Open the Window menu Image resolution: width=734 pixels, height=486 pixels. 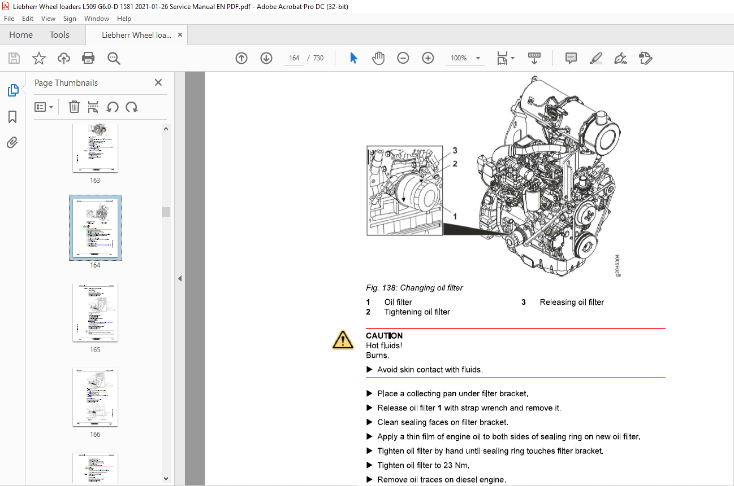(x=97, y=19)
